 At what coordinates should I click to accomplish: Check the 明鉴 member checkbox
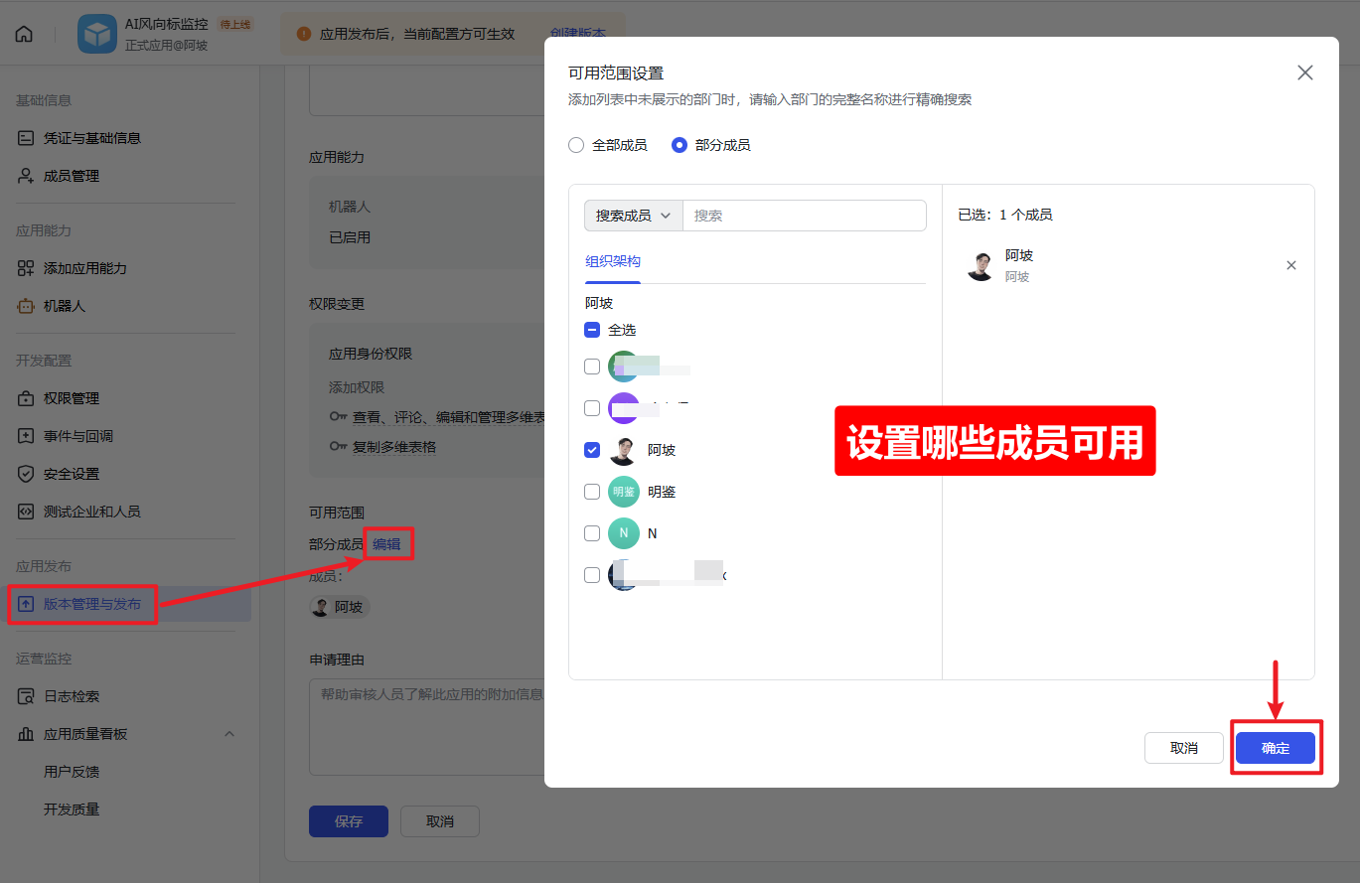(592, 492)
